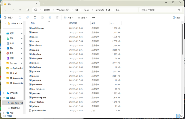This screenshot has width=185, height=119.
Task: Click the Copy icon in toolbar
Action: (27, 17)
